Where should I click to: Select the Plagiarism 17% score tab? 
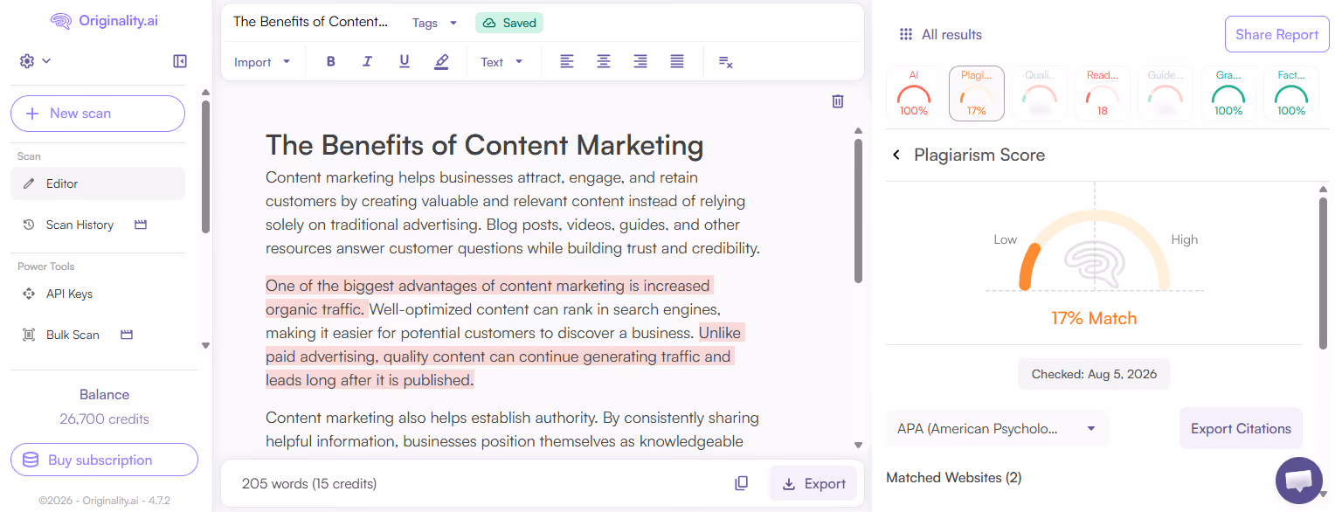(x=977, y=93)
